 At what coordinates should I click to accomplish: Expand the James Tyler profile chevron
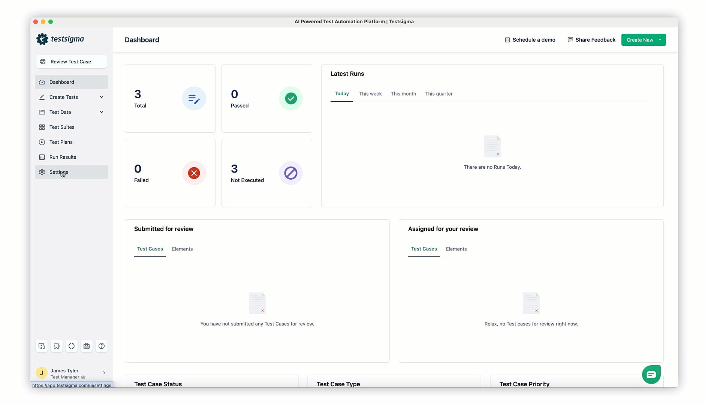(104, 373)
